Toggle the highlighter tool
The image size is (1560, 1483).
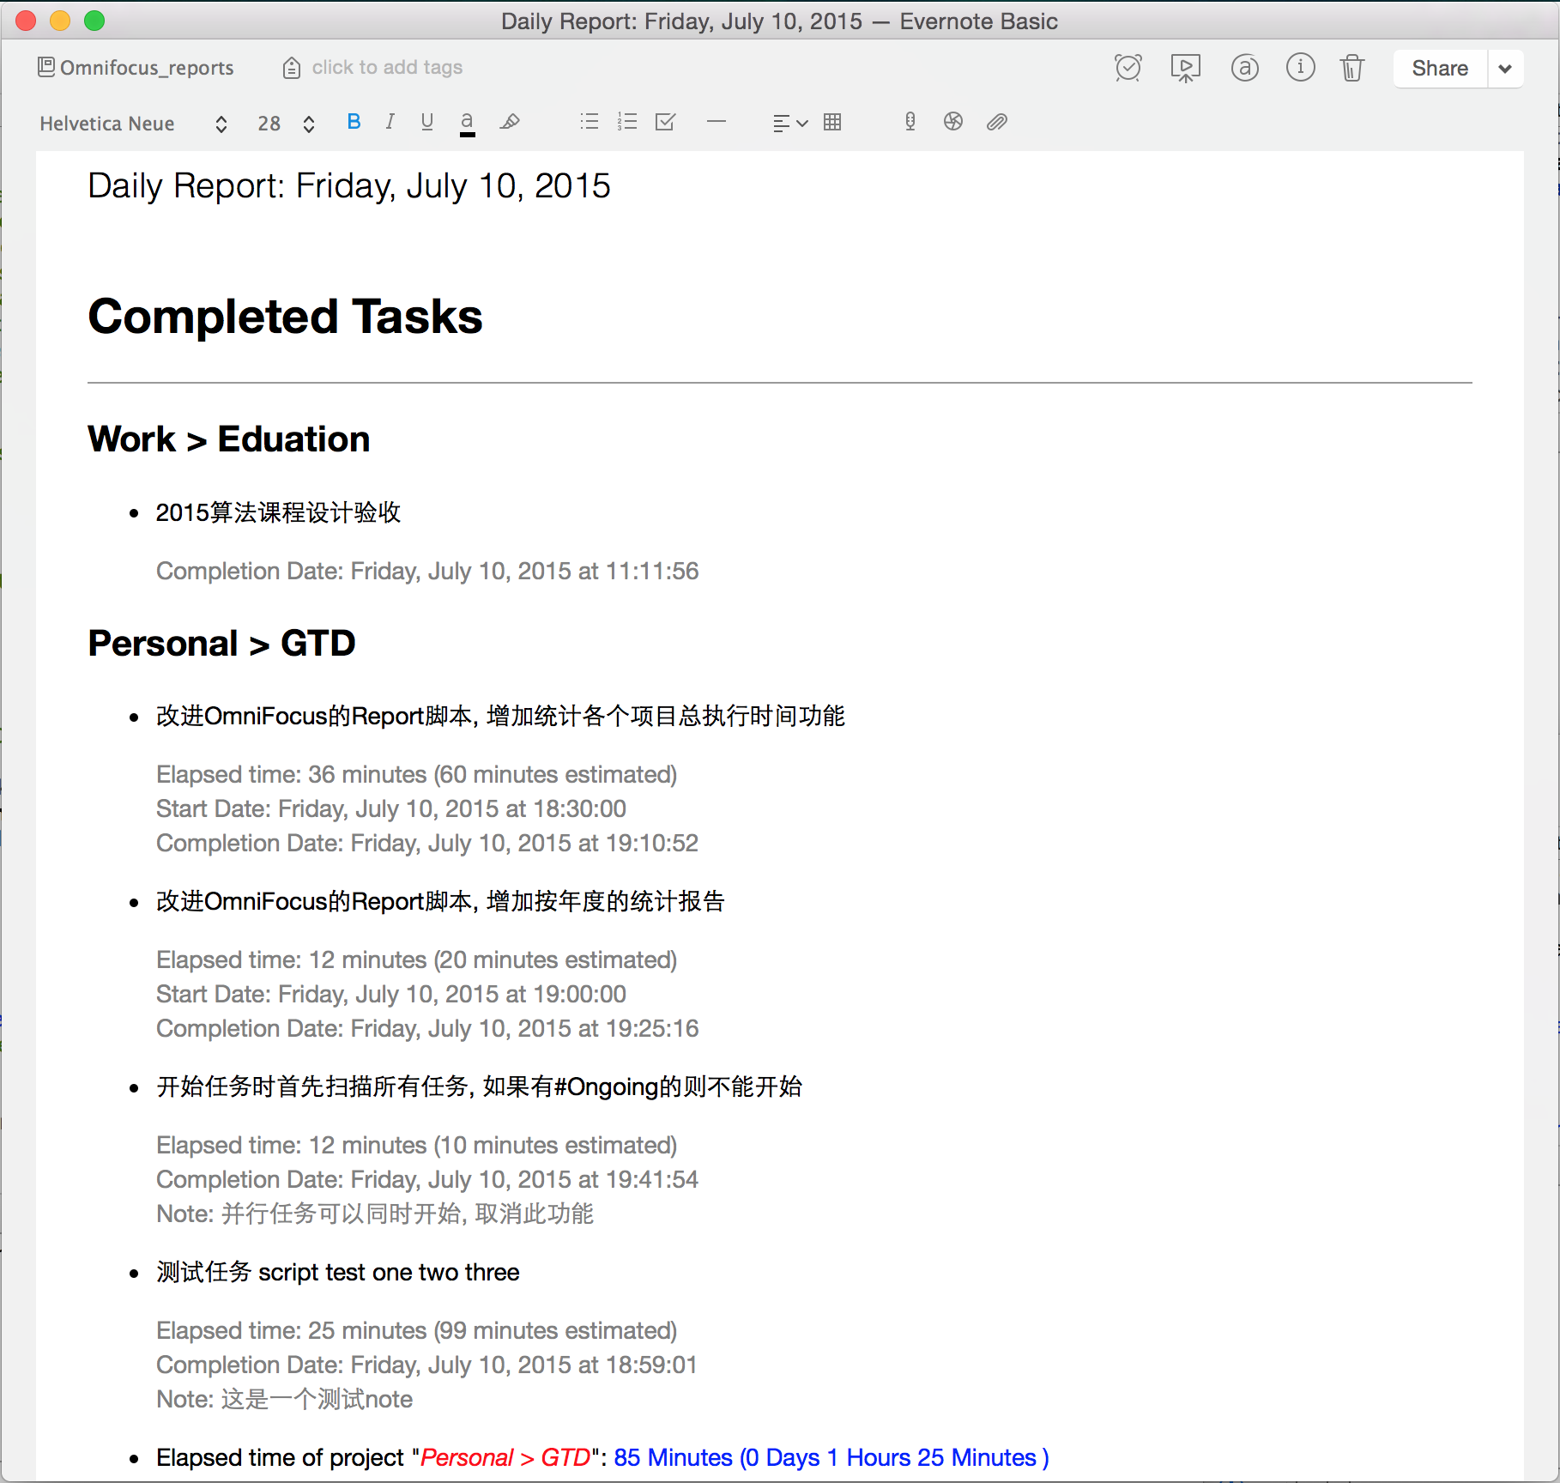(x=510, y=122)
